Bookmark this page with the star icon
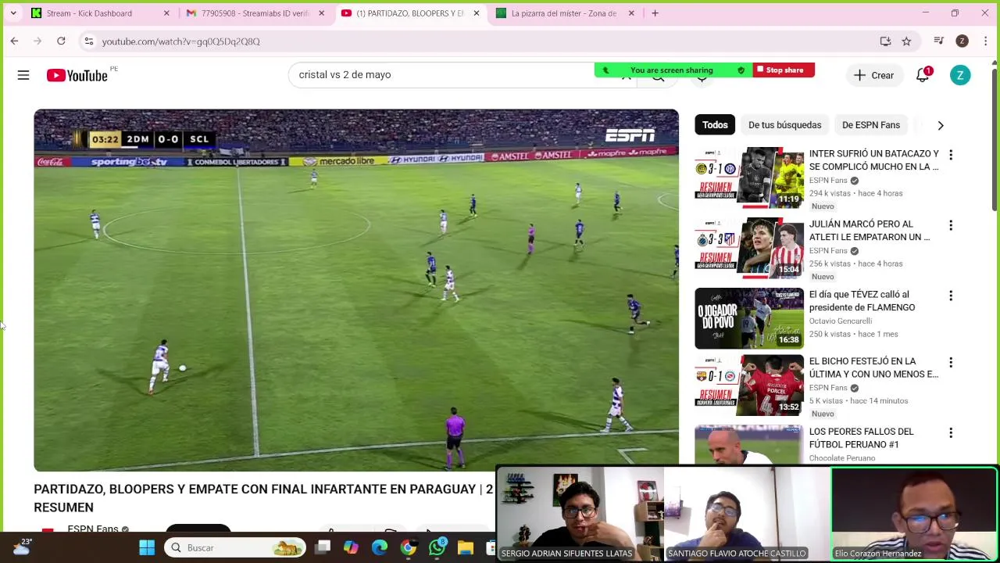Image resolution: width=1000 pixels, height=563 pixels. click(x=906, y=41)
